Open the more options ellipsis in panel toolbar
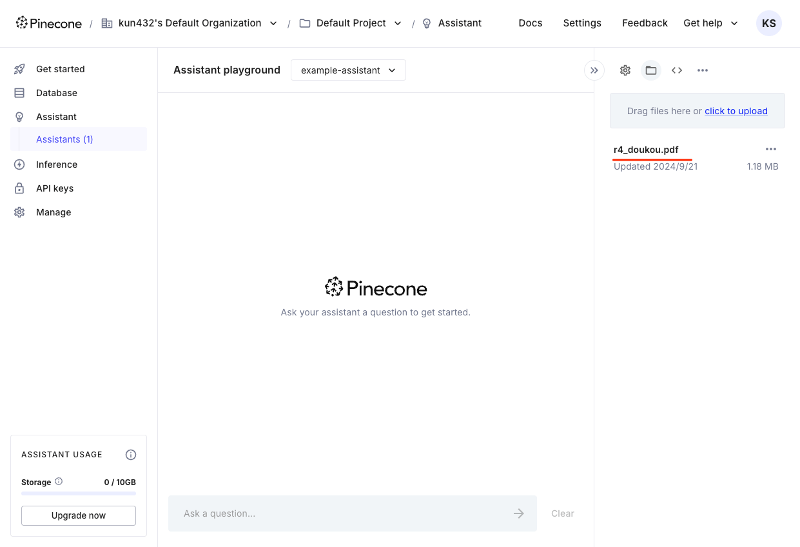800x547 pixels. 703,70
